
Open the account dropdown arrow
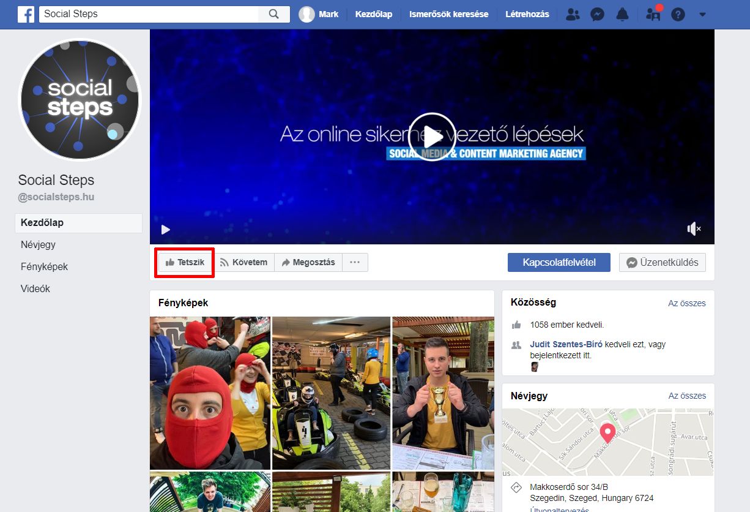(x=702, y=15)
